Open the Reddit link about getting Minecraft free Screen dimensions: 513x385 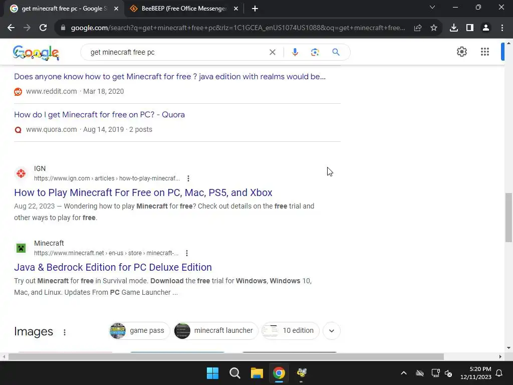point(170,77)
